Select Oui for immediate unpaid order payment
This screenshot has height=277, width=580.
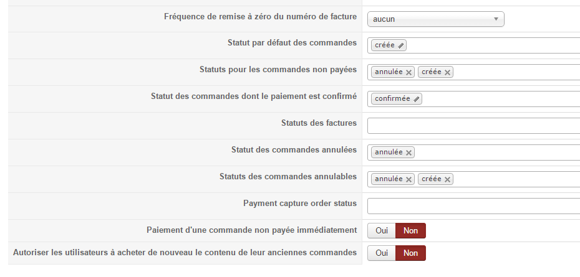click(382, 231)
